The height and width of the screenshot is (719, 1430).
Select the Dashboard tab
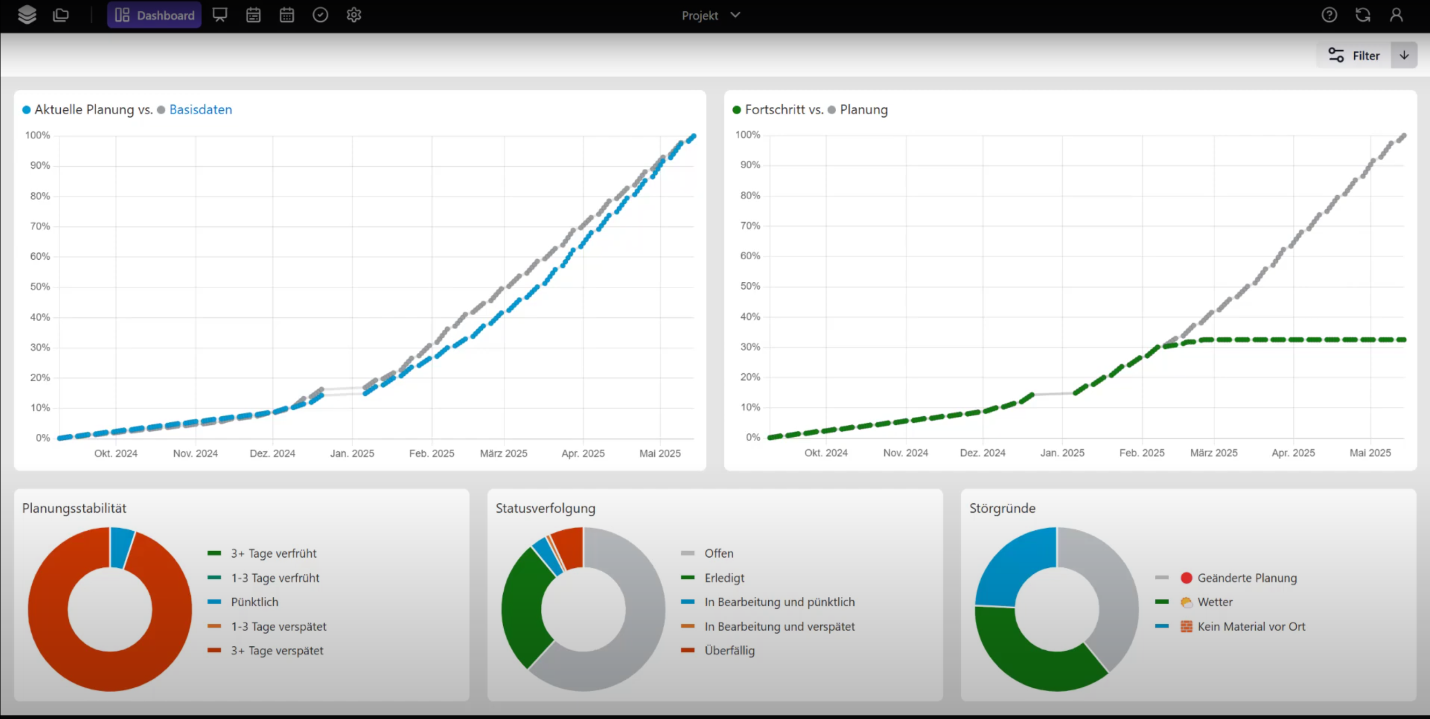[x=154, y=15]
